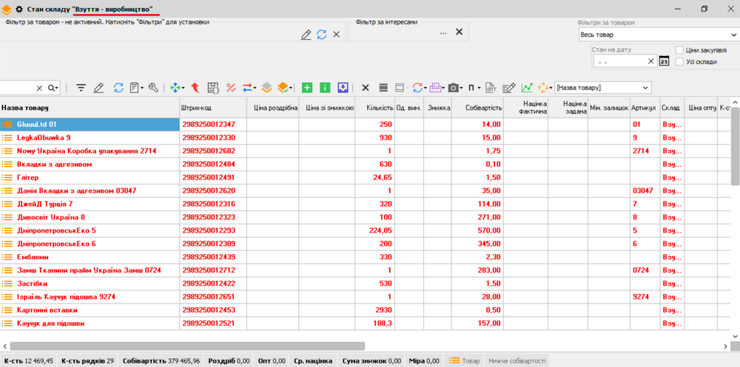The image size is (740, 367).
Task: Click the green info icon in toolbar
Action: pyautogui.click(x=325, y=88)
